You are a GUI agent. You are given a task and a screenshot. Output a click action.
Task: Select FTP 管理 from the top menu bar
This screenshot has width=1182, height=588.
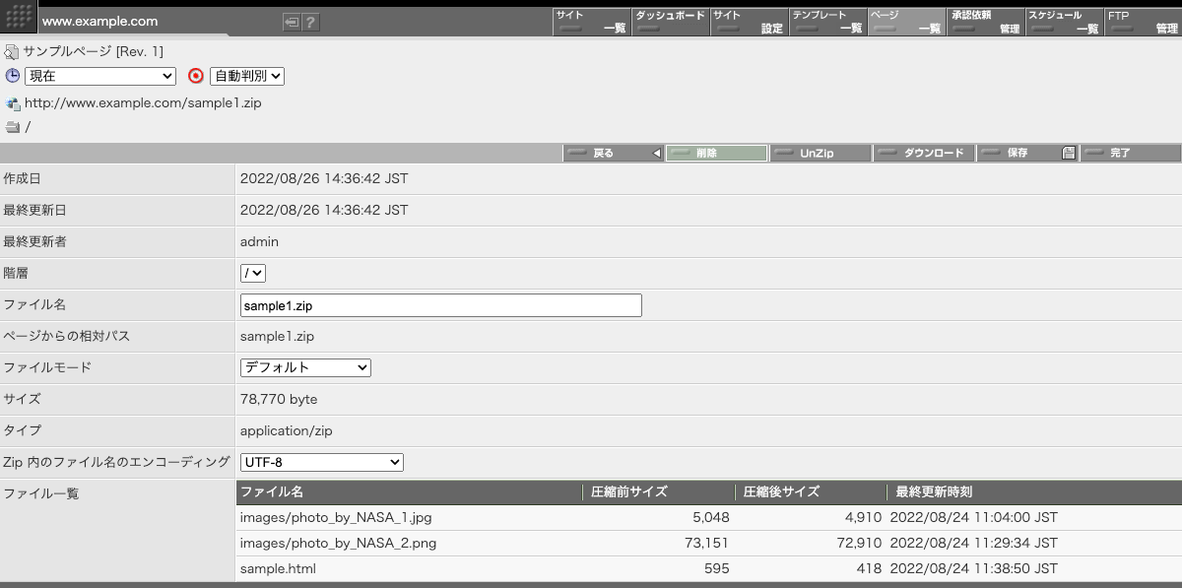point(1143,21)
